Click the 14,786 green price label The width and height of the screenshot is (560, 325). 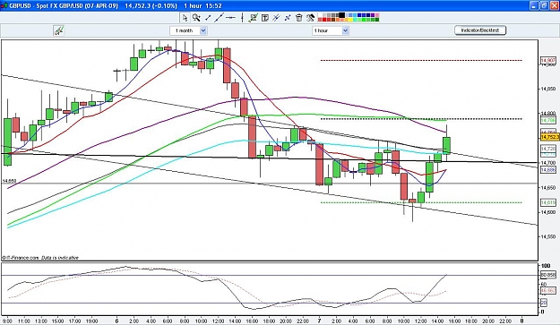point(548,121)
